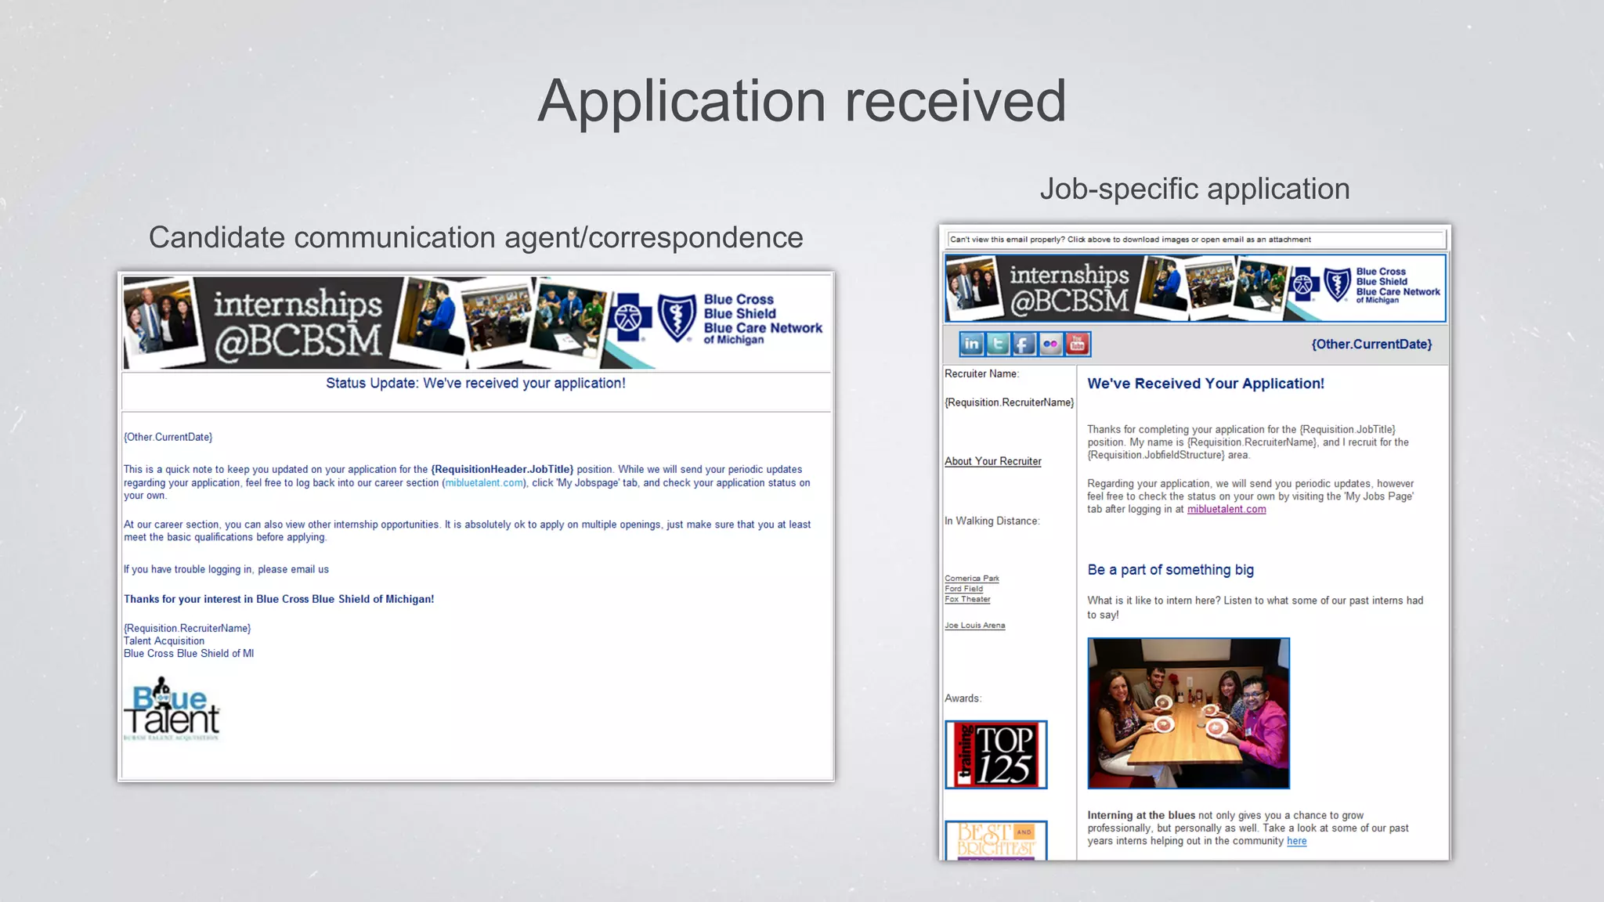The image size is (1604, 902).
Task: Click the Flickr social icon
Action: click(x=1051, y=344)
